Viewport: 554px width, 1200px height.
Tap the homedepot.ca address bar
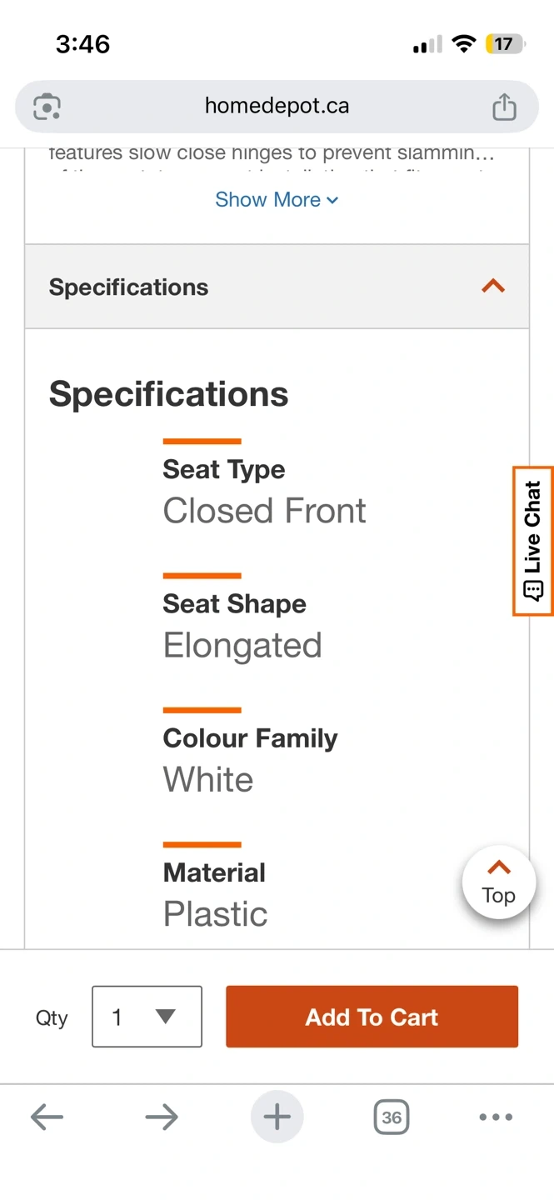[x=277, y=107]
